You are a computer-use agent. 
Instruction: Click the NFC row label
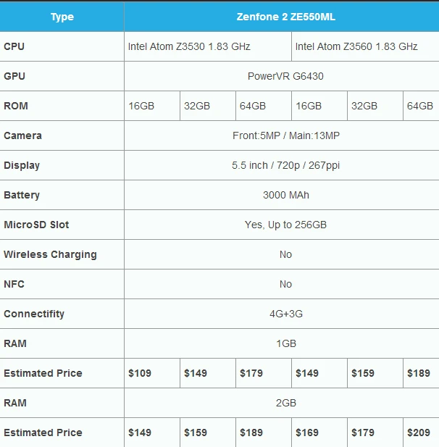[x=14, y=284]
